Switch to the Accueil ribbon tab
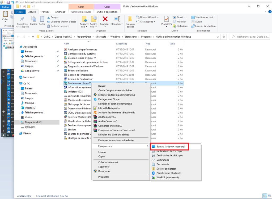 (32, 12)
